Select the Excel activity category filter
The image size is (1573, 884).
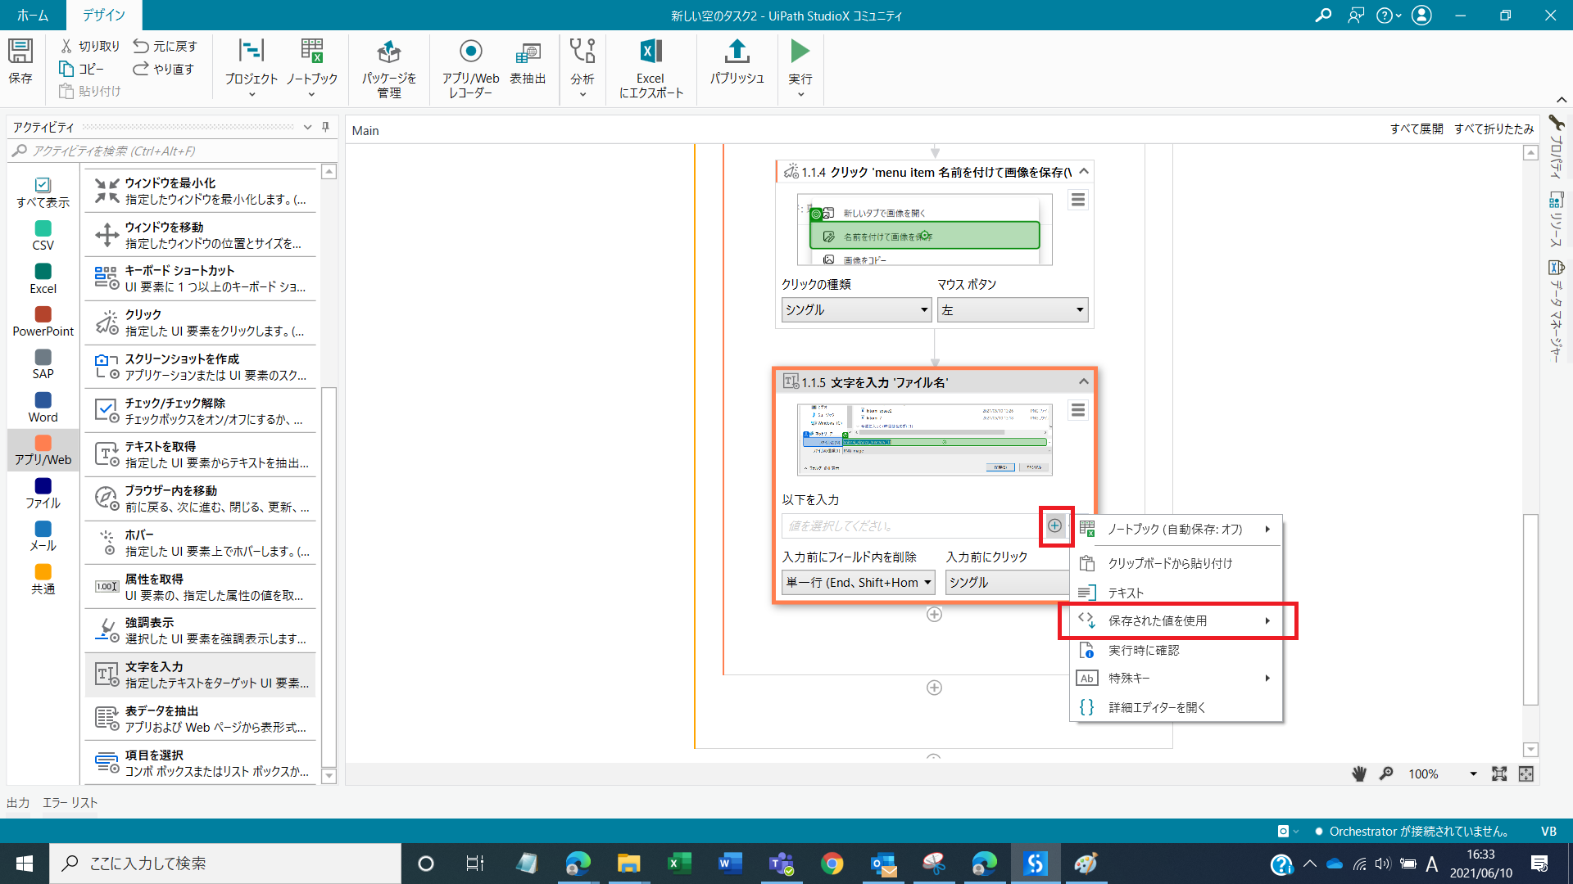pyautogui.click(x=43, y=278)
